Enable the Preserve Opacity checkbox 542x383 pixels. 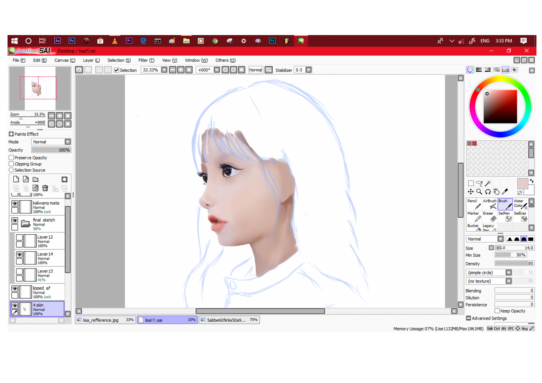coord(11,157)
